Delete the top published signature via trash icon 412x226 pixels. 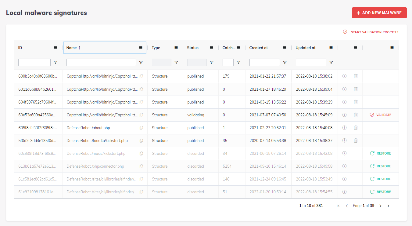(356, 76)
